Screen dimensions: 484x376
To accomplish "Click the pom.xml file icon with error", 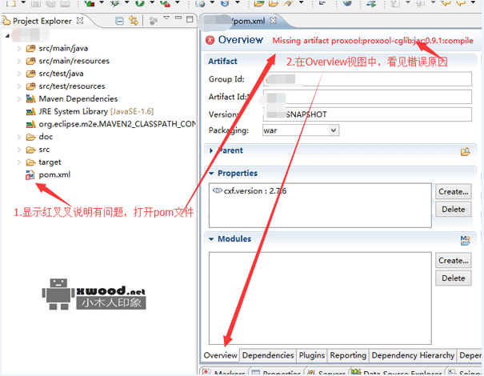I will pos(30,174).
